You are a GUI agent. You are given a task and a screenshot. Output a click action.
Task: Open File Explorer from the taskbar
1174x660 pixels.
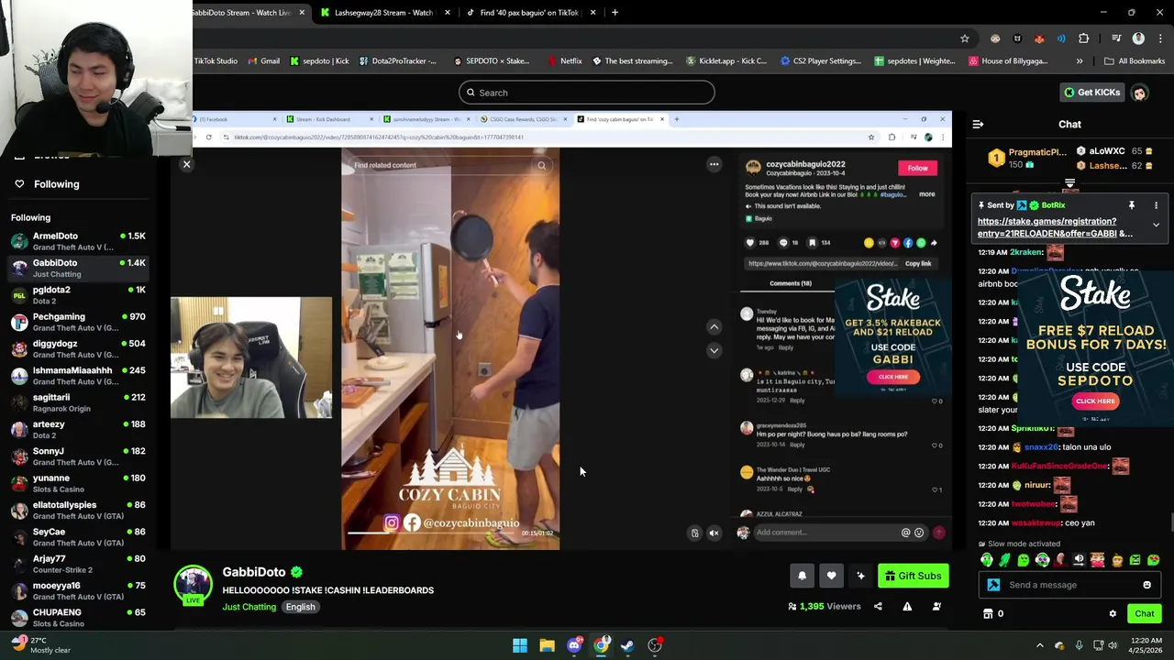[x=547, y=645]
